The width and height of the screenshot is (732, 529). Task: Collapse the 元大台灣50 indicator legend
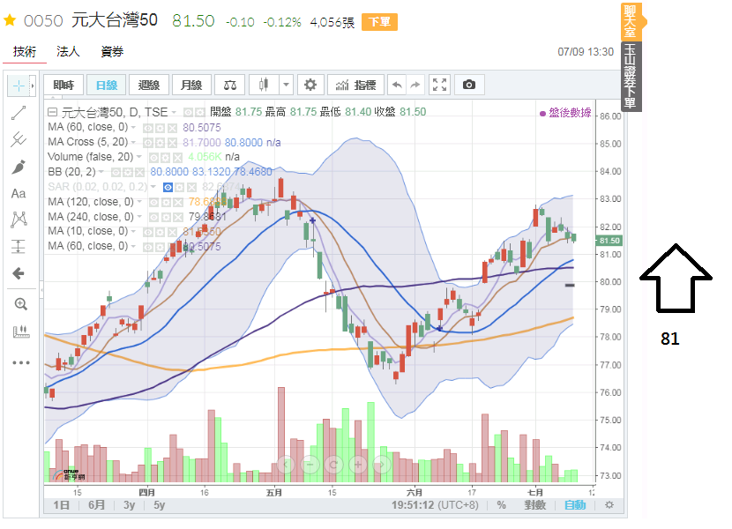pyautogui.click(x=52, y=112)
